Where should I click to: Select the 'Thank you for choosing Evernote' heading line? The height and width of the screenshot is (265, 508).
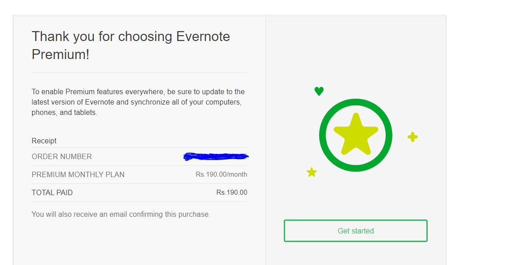click(x=131, y=37)
